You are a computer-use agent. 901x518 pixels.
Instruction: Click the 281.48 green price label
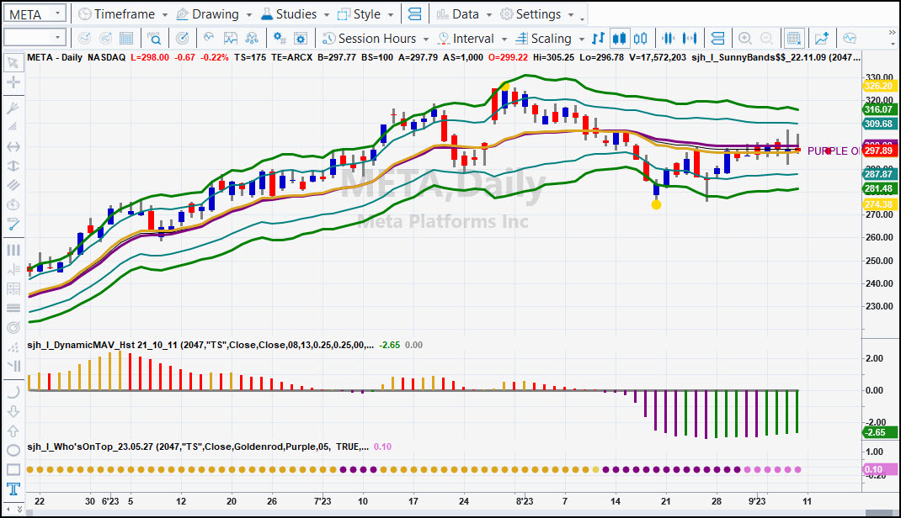878,188
